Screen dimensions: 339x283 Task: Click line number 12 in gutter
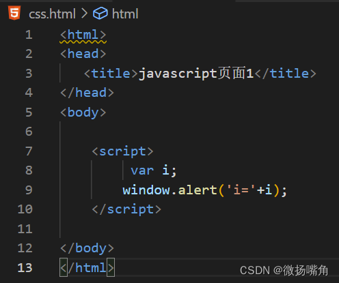coord(25,248)
